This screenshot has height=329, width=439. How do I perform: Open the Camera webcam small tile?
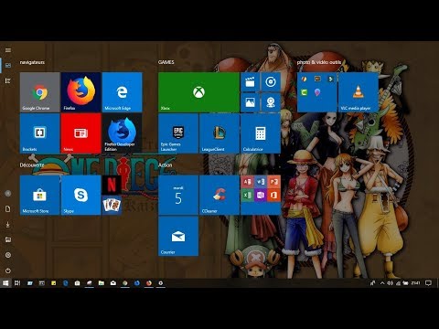pos(271,102)
